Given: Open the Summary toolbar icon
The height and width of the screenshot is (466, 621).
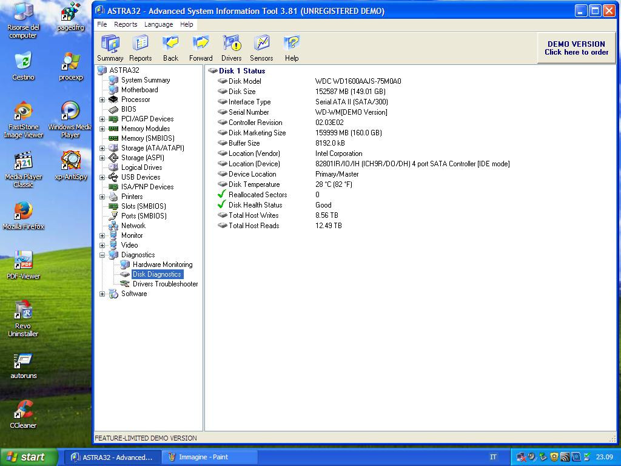Looking at the screenshot, I should click(x=110, y=48).
